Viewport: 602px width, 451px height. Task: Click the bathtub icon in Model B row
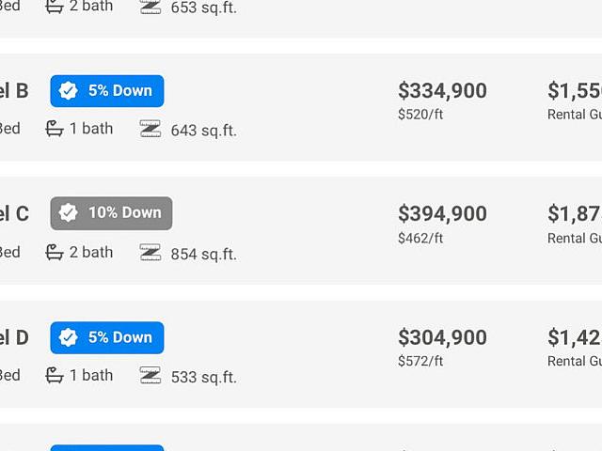click(x=55, y=129)
